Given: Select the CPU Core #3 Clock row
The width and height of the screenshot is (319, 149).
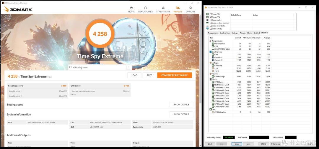Looking at the screenshot, I should tap(240, 93).
